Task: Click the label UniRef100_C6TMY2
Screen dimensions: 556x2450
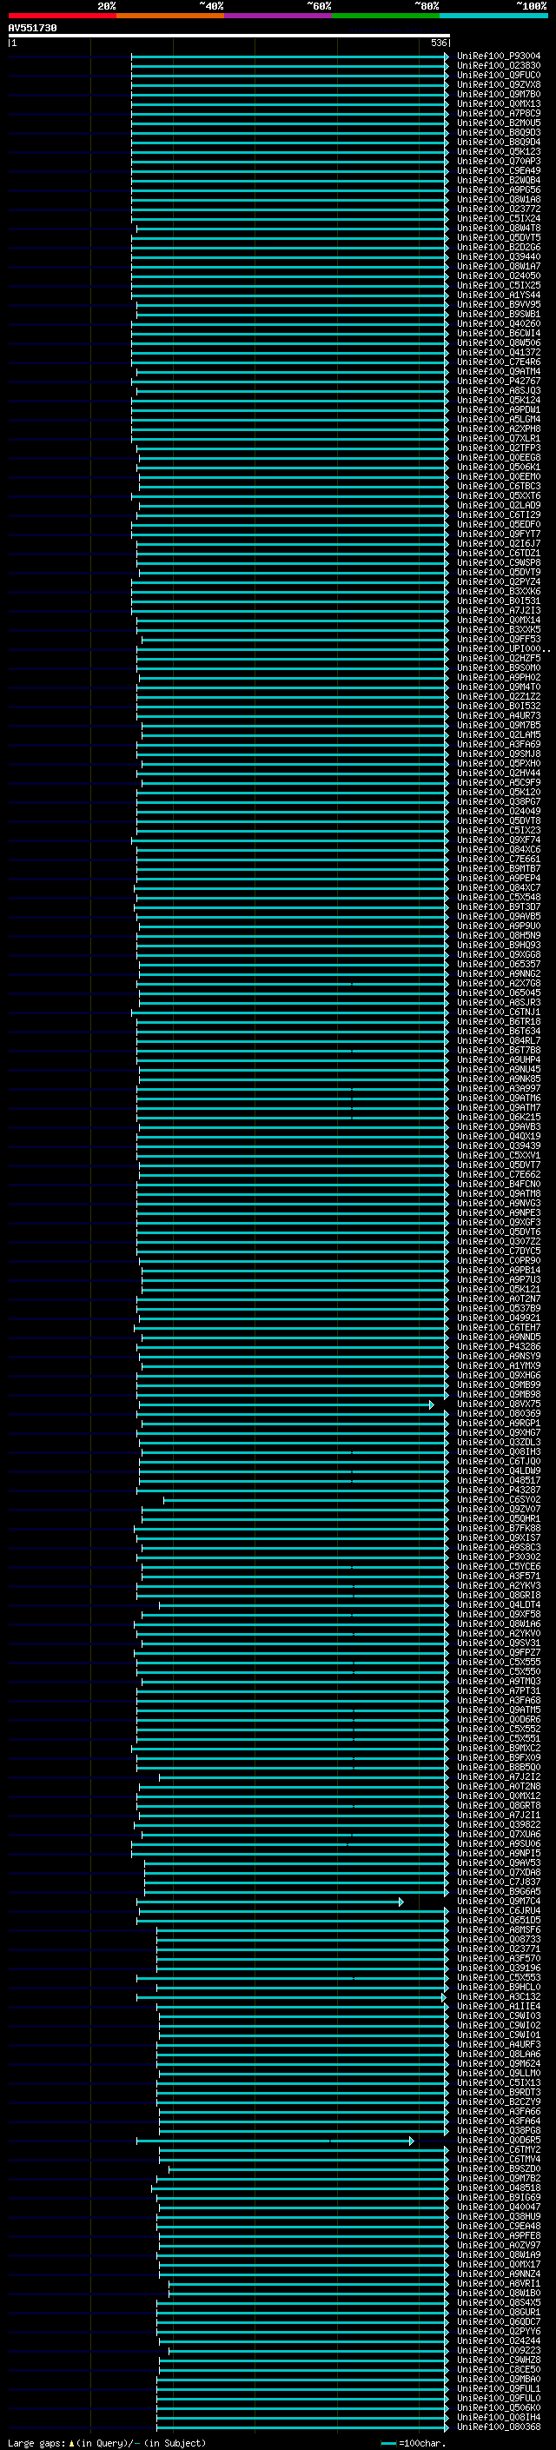Action: point(499,2150)
